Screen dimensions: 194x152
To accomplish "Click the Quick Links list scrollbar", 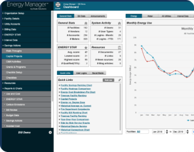I will click(x=120, y=107).
